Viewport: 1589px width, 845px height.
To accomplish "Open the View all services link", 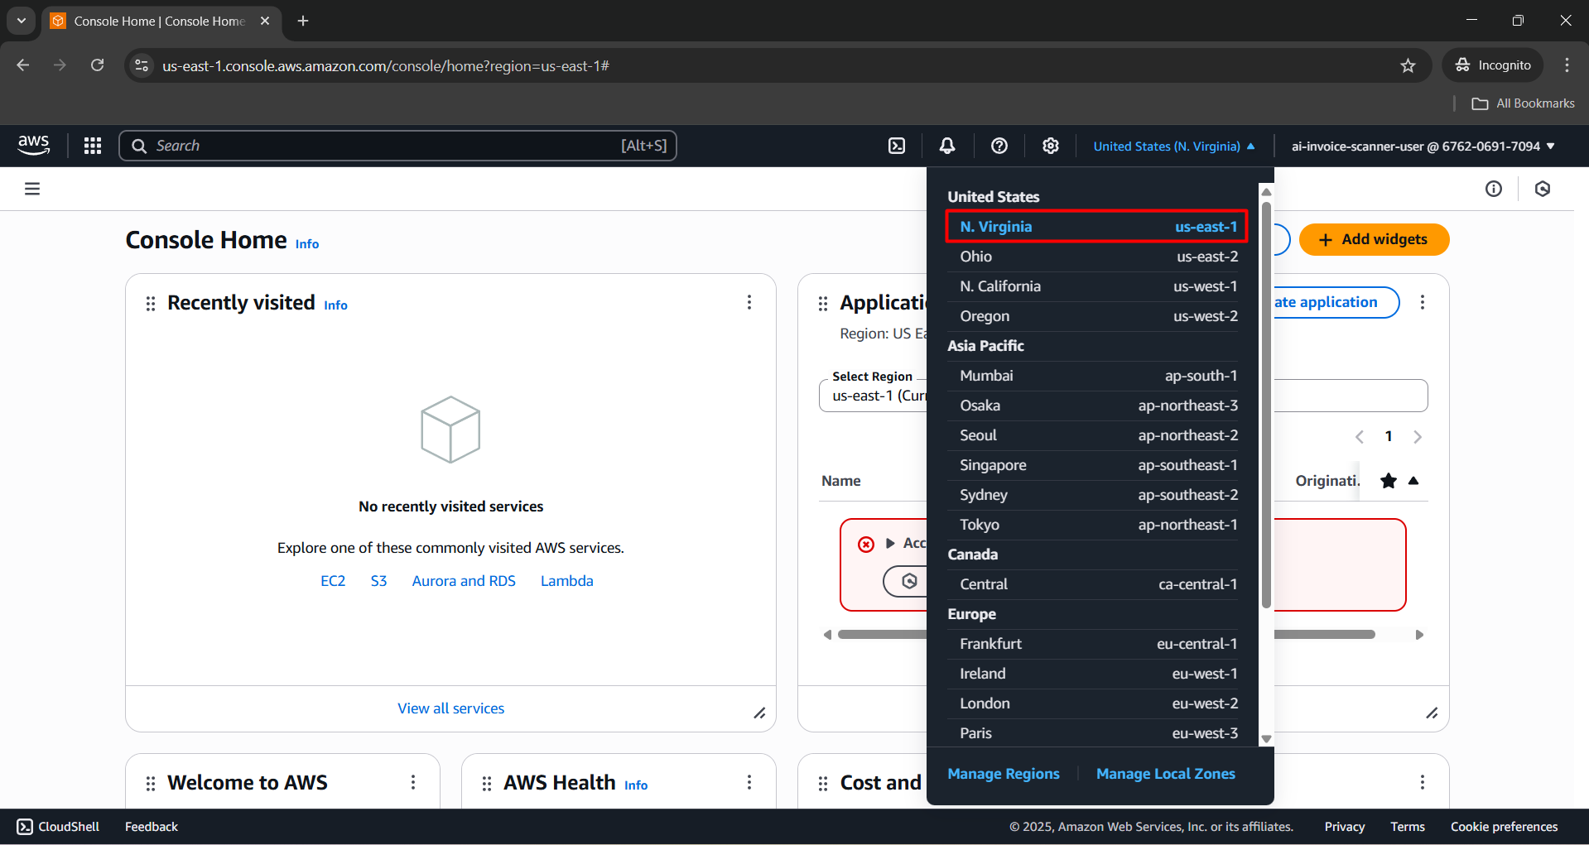I will coord(450,708).
